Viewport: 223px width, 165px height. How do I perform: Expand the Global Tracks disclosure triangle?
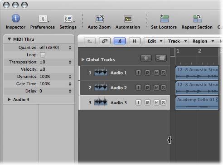(x=82, y=59)
